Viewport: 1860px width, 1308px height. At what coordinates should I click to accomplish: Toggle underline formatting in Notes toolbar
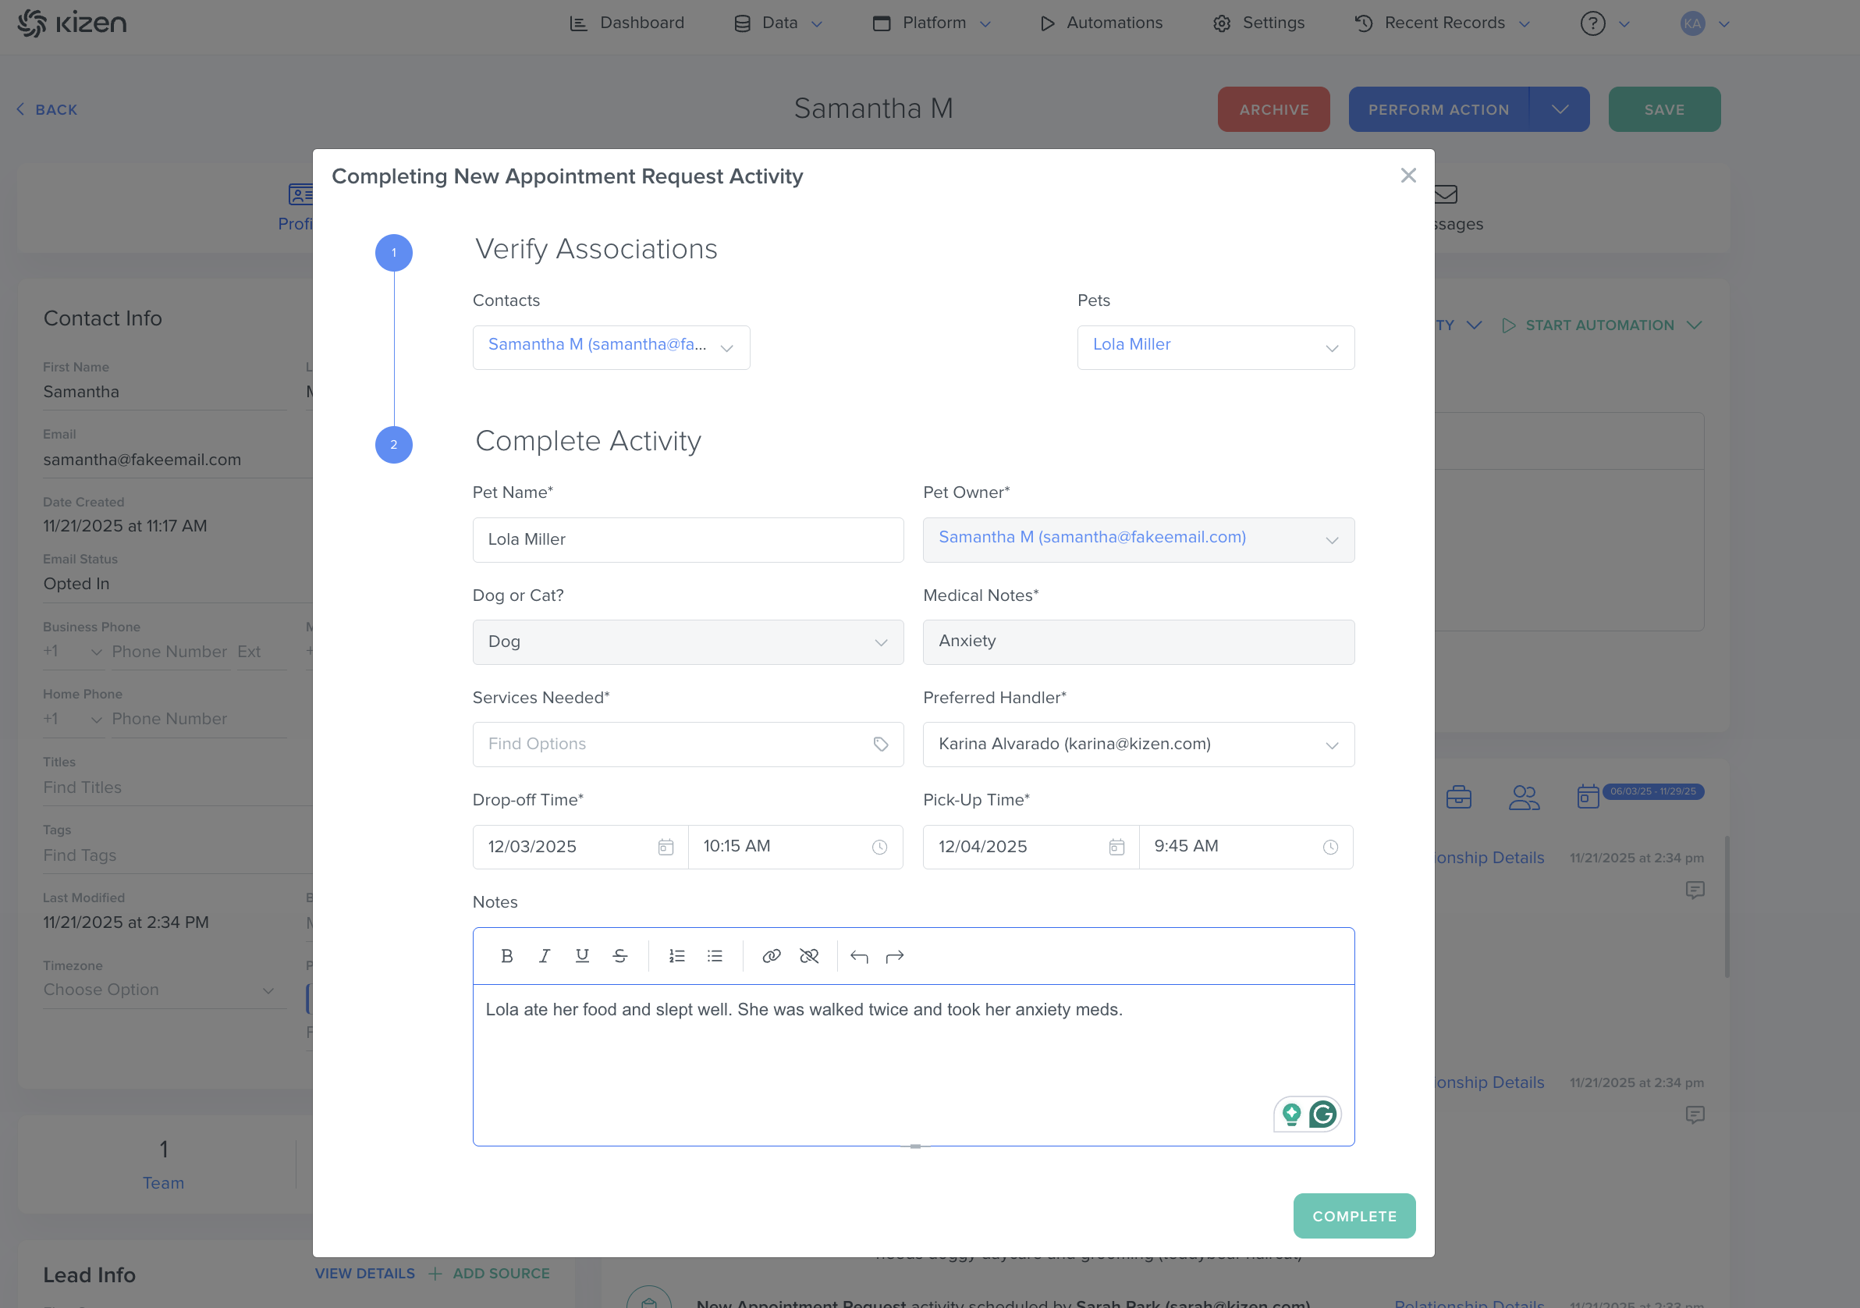582,956
